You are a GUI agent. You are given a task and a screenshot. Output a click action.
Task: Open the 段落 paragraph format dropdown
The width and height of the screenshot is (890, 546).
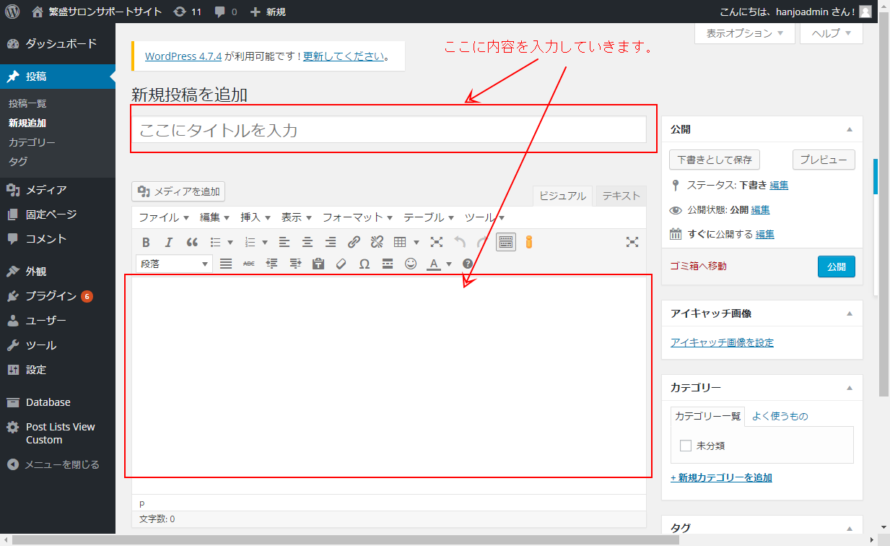click(x=173, y=264)
